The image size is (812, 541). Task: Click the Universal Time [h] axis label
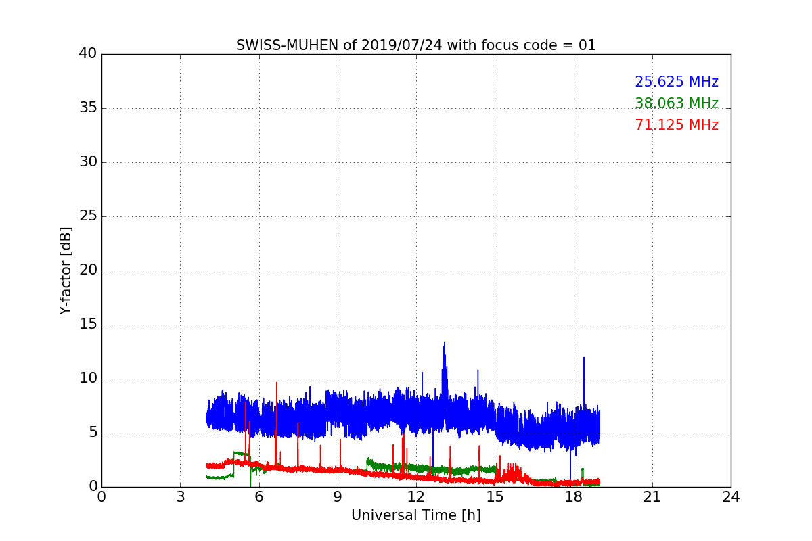[416, 515]
